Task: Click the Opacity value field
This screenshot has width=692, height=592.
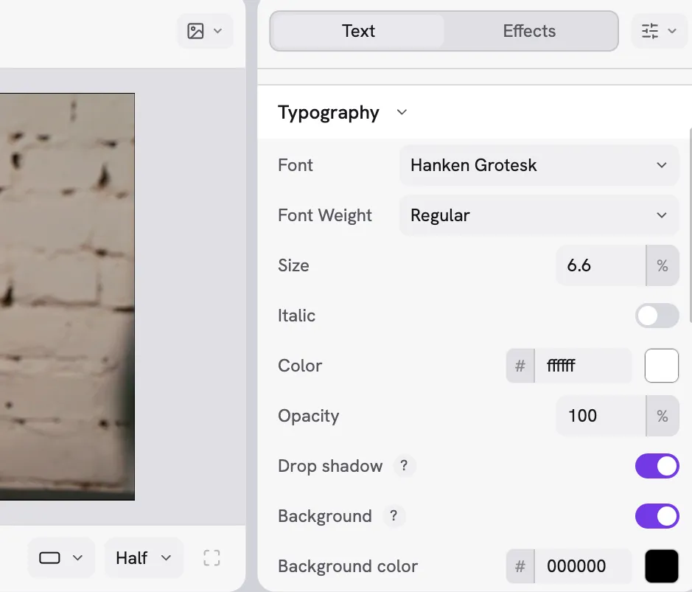Action: 601,416
